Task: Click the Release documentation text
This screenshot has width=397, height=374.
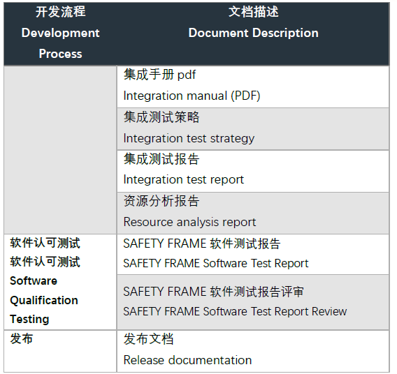Action: click(187, 360)
